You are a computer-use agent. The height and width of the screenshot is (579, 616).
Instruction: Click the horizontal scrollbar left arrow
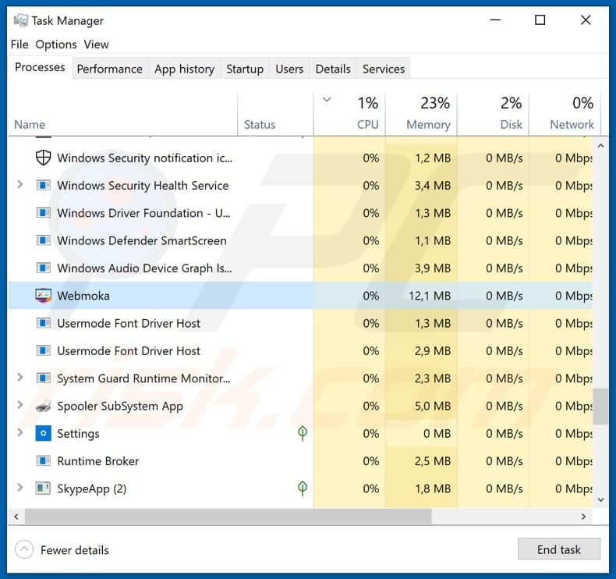(16, 516)
